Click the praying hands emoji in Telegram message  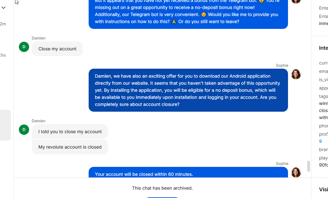pos(174,22)
